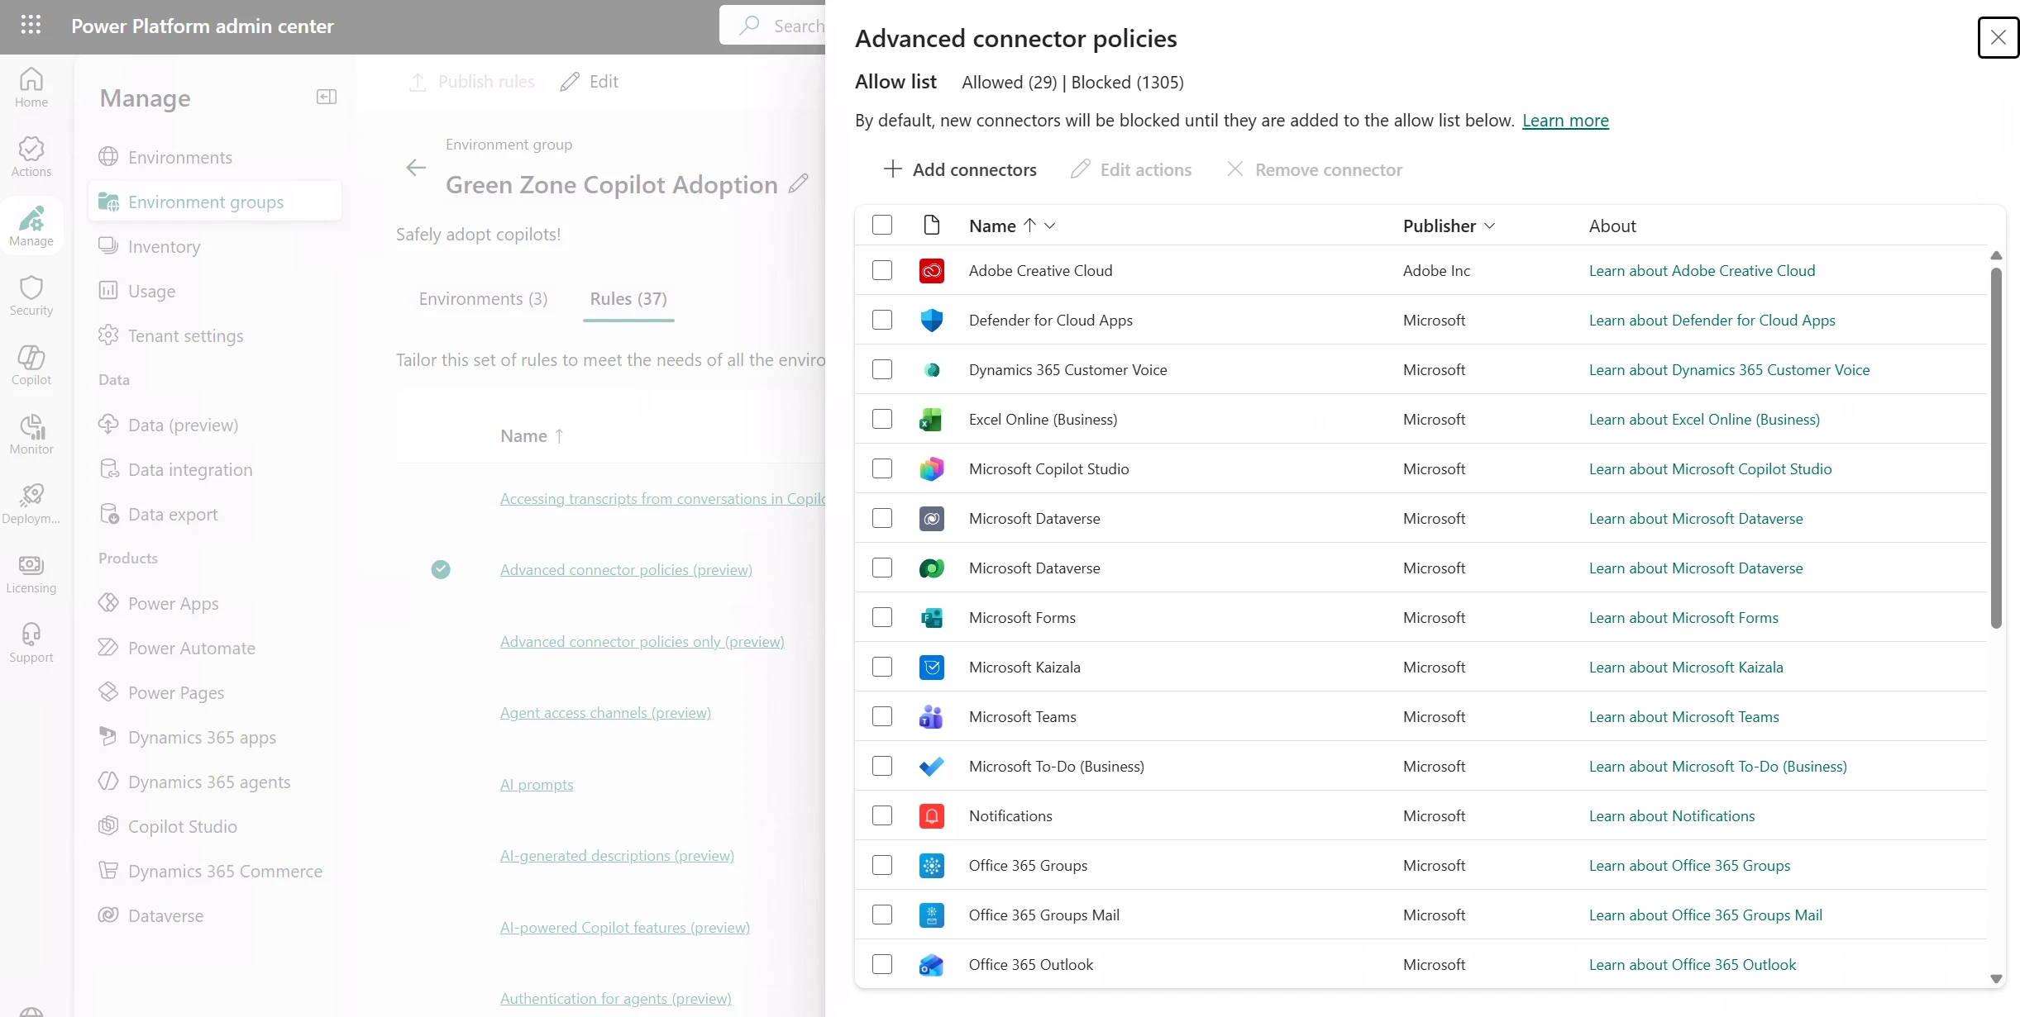2020x1017 pixels.
Task: Open Tenant settings in the Manage menu
Action: pos(215,335)
